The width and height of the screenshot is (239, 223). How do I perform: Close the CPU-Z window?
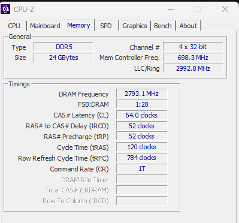[225, 9]
